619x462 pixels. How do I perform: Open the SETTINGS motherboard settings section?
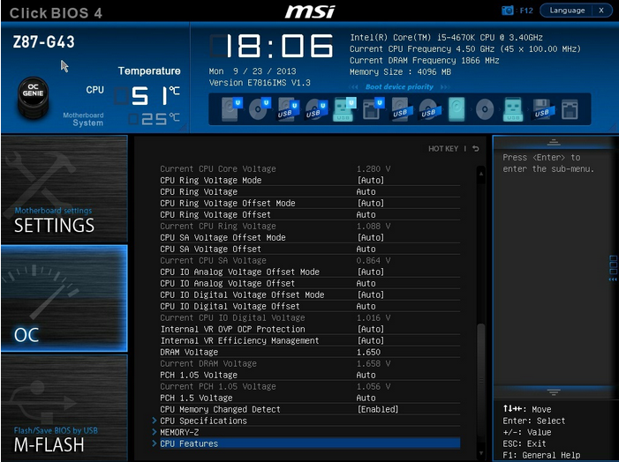64,189
